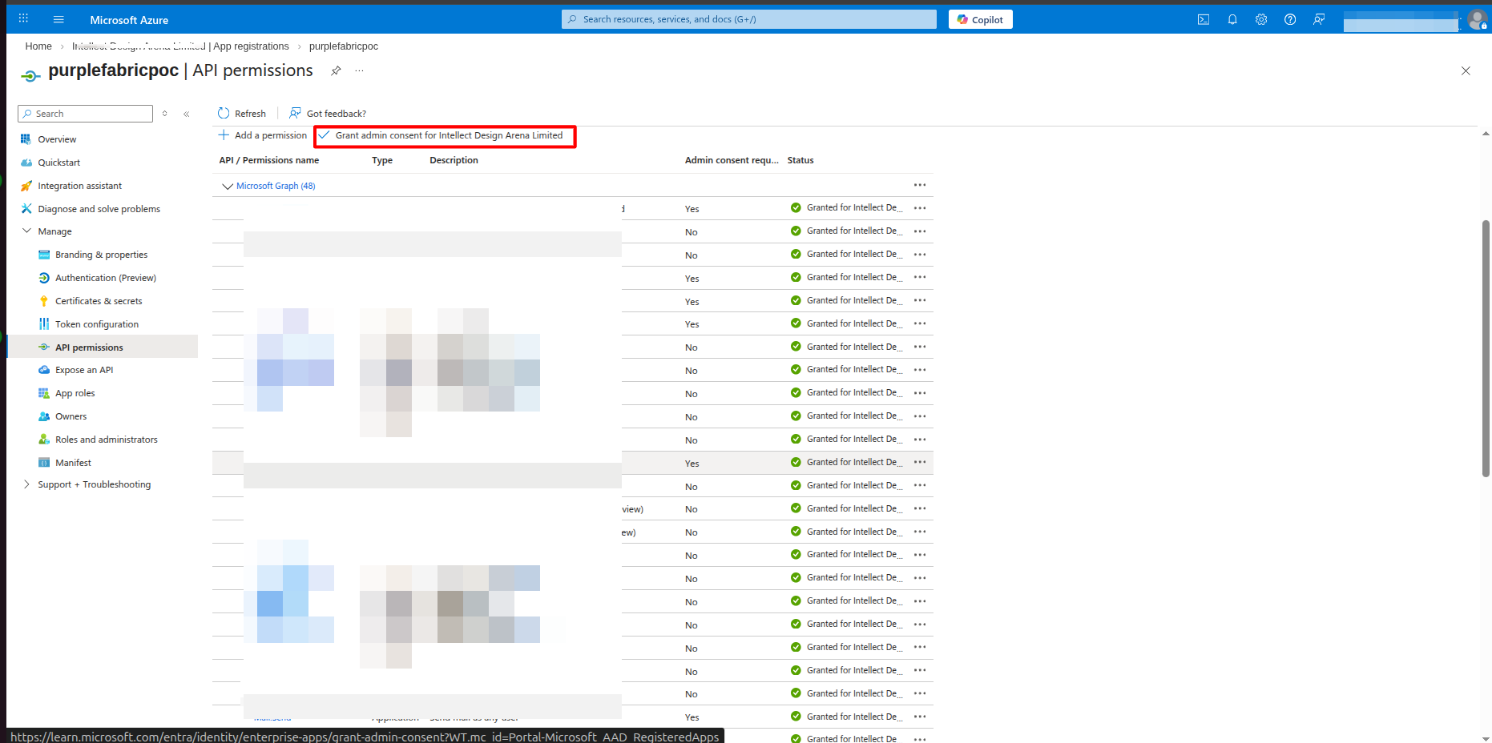1492x743 pixels.
Task: Click the API / Permissions name column header
Action: coord(269,160)
